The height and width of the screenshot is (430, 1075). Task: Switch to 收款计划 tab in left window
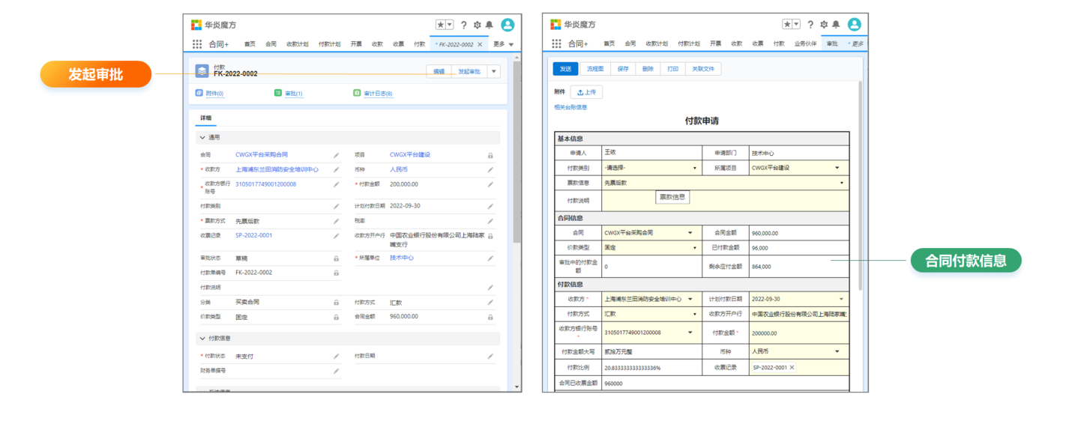[297, 44]
